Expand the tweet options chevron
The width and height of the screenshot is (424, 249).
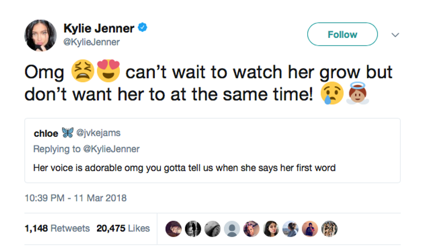point(395,35)
